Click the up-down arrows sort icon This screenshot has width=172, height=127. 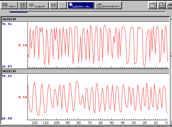click(54, 5)
